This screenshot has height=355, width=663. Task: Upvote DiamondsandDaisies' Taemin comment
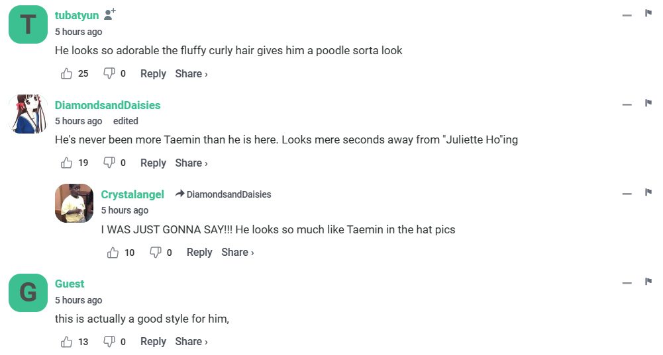point(67,163)
